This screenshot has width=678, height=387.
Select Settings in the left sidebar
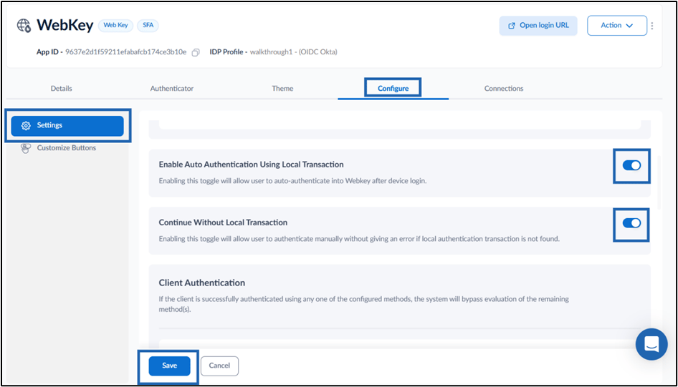tap(67, 126)
